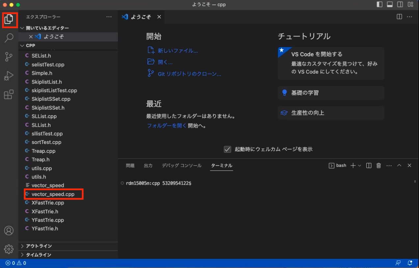Open the Accounts menu icon
Image resolution: width=419 pixels, height=268 pixels.
click(x=9, y=230)
